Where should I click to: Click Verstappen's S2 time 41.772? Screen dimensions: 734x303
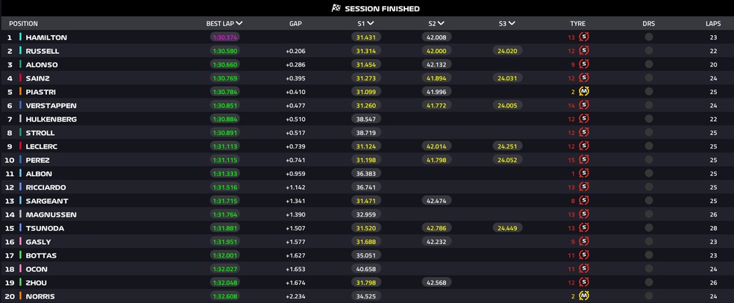(436, 105)
